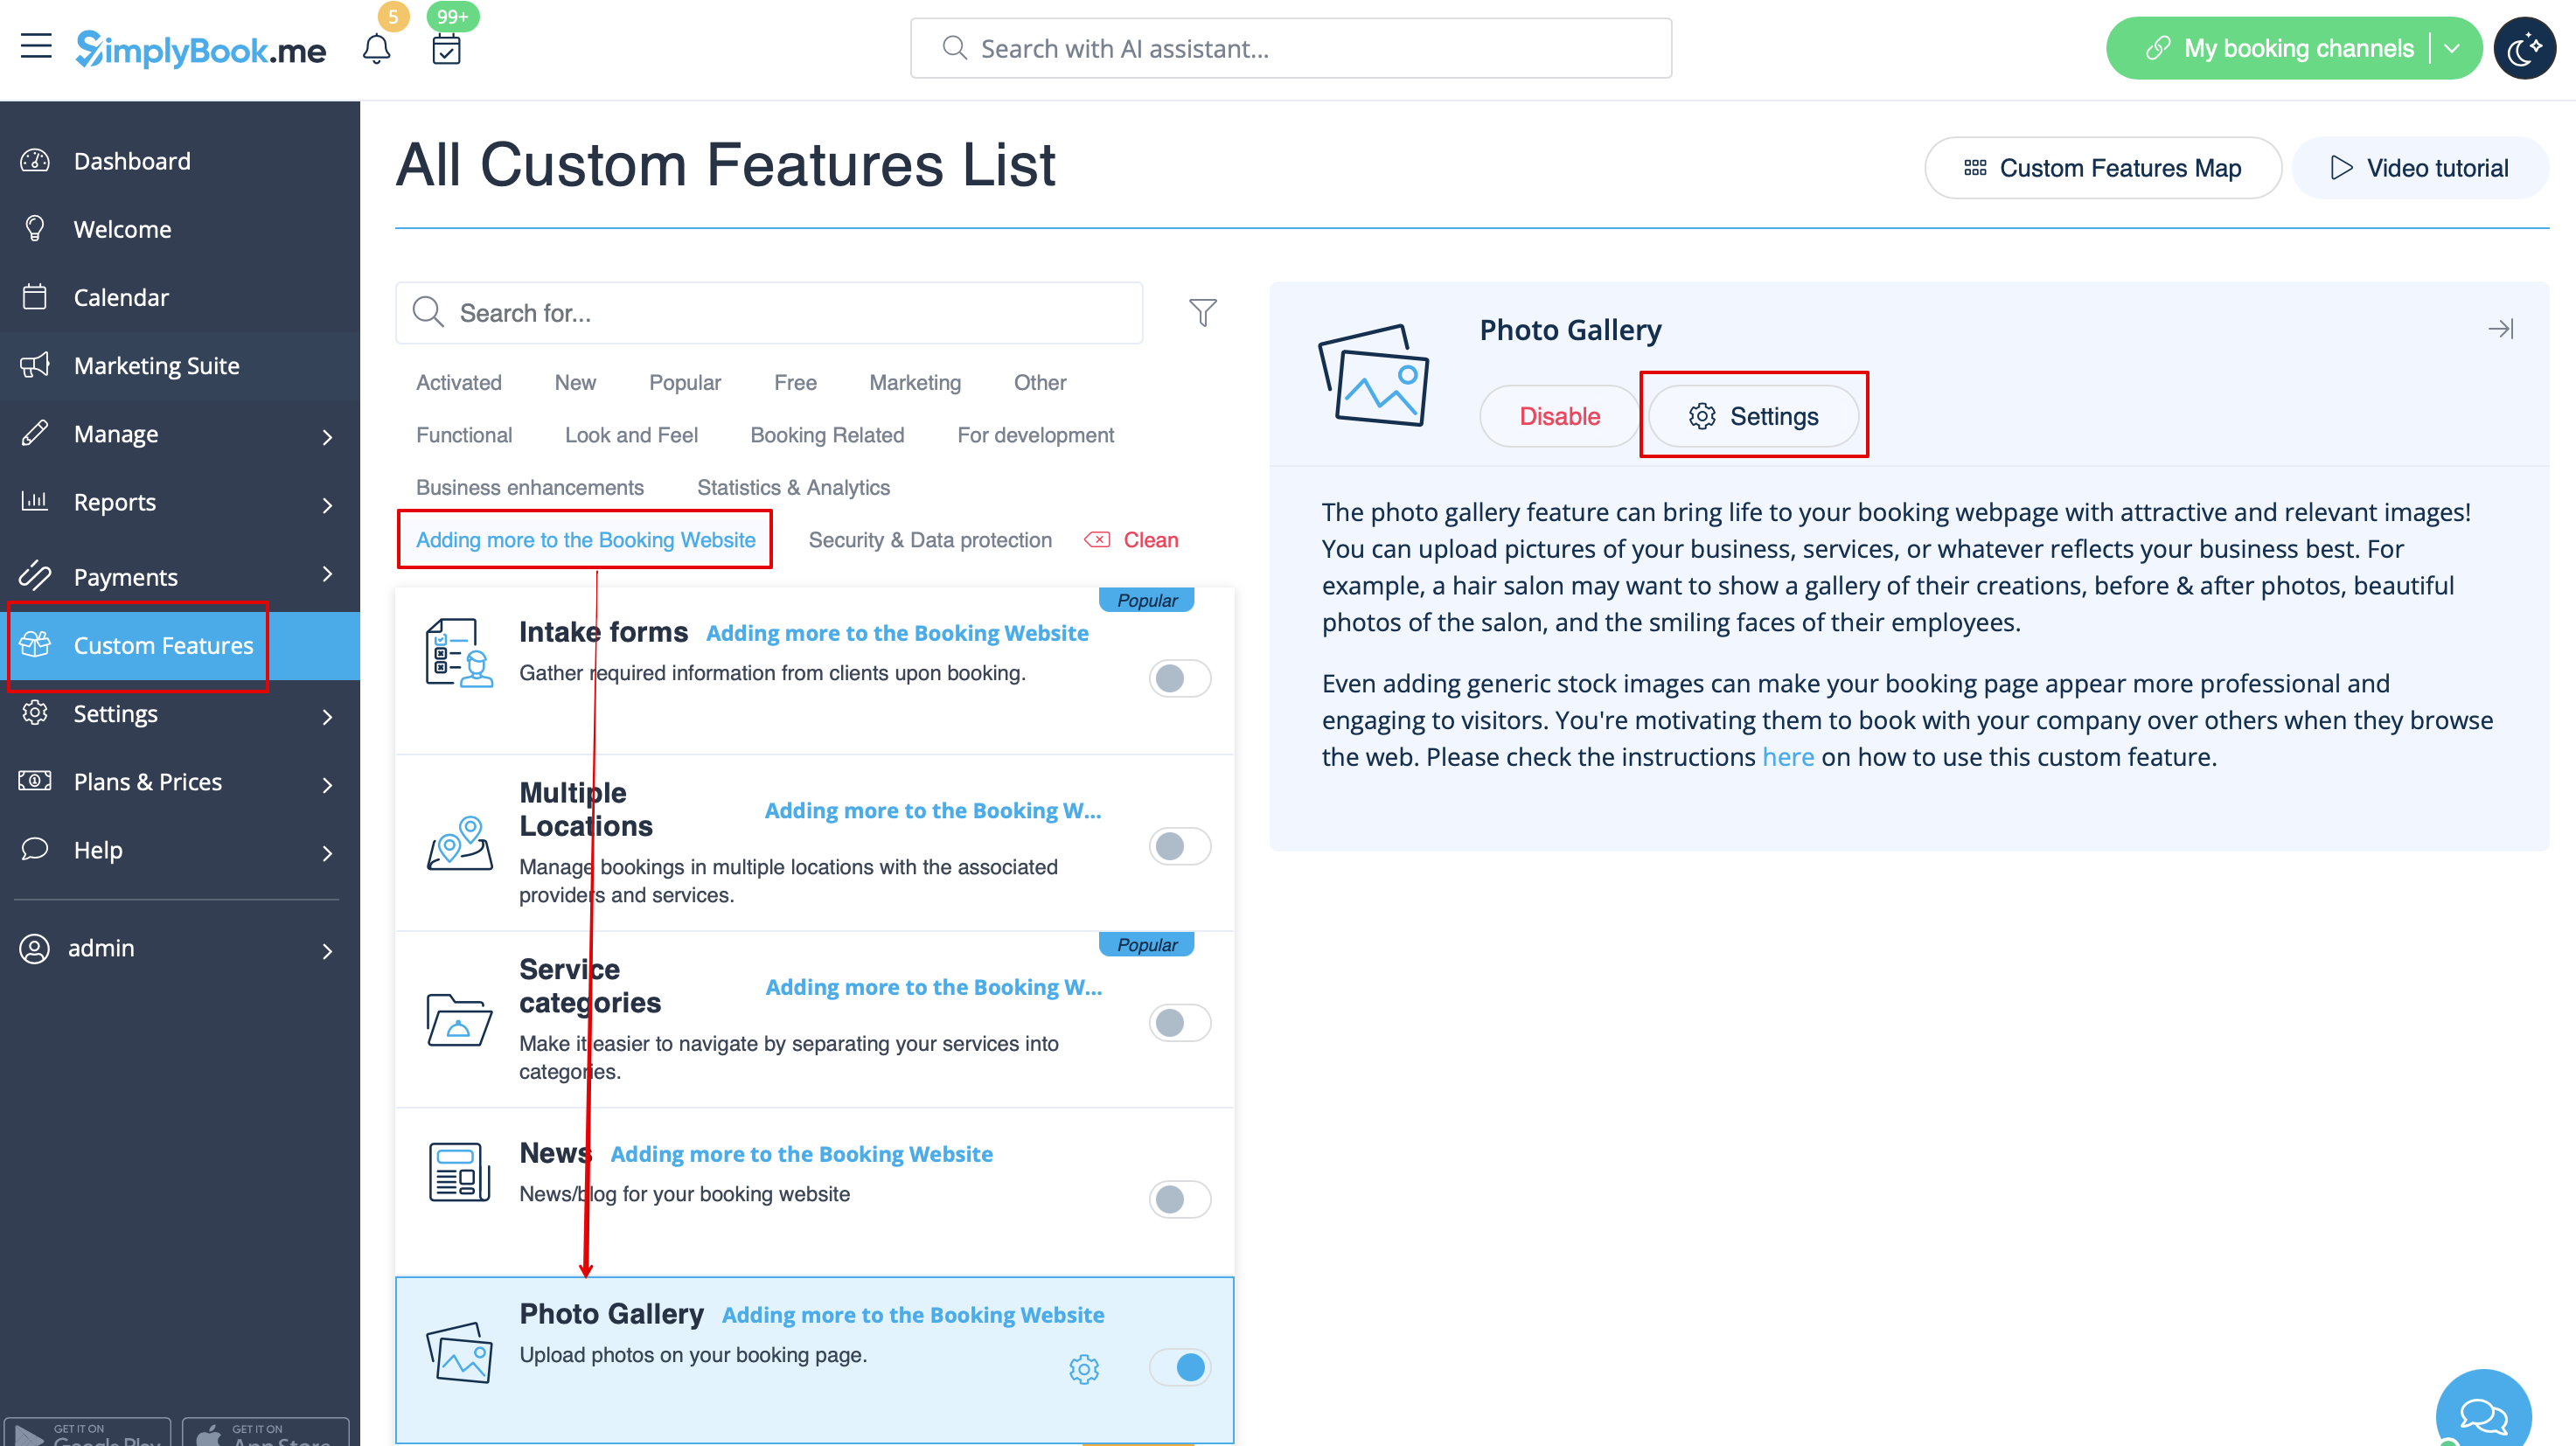Click the Service categories folder icon
Screen dimensions: 2576x1446
pos(459,1020)
